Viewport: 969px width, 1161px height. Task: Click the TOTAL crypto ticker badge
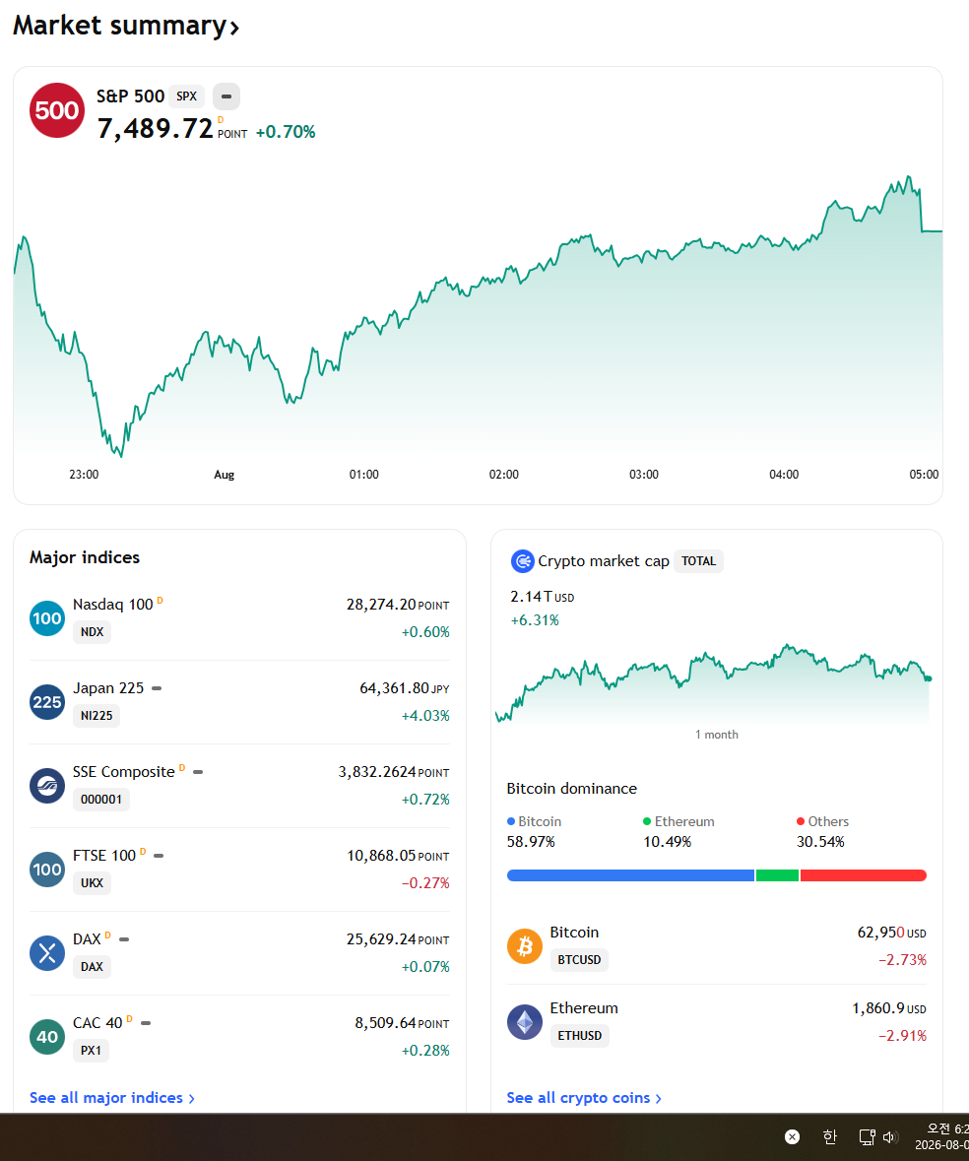click(699, 561)
